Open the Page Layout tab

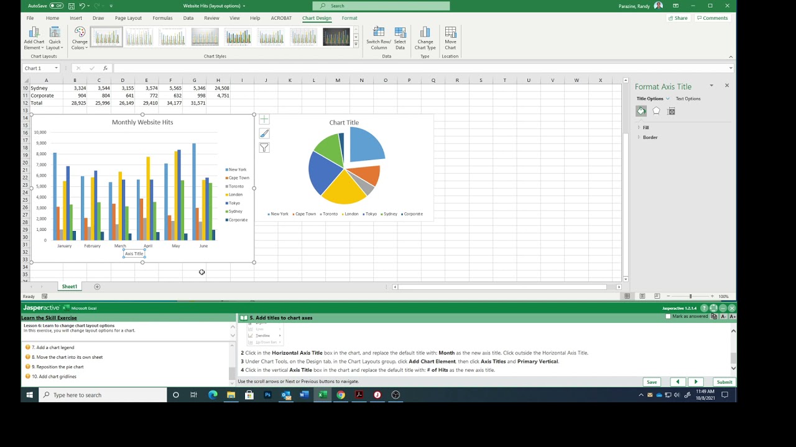coord(128,18)
